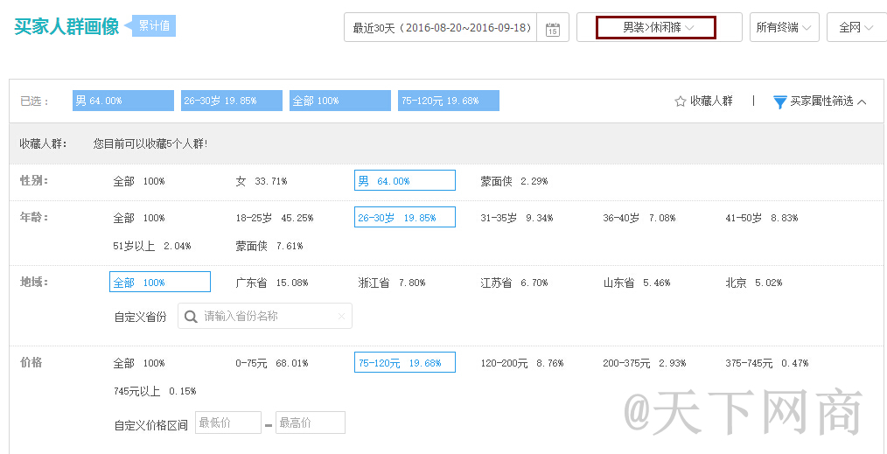This screenshot has width=887, height=454.
Task: Select age range 18-25岁
Action: (x=274, y=218)
